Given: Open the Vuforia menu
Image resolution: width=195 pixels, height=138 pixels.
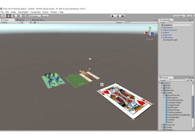Looking at the screenshot, I should tap(45, 12).
